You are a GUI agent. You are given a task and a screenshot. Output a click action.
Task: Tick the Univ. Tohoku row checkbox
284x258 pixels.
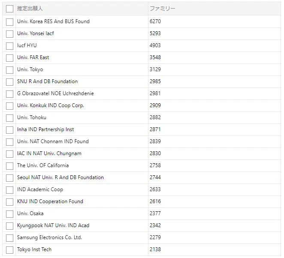pos(9,118)
